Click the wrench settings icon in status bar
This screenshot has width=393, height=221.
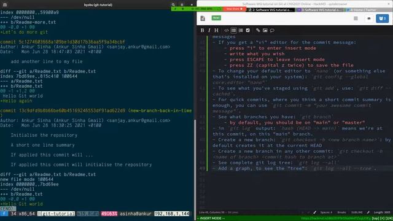(368, 212)
